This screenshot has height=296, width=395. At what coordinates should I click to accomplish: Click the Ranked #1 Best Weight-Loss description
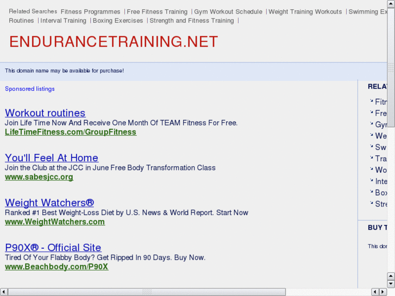127,212
